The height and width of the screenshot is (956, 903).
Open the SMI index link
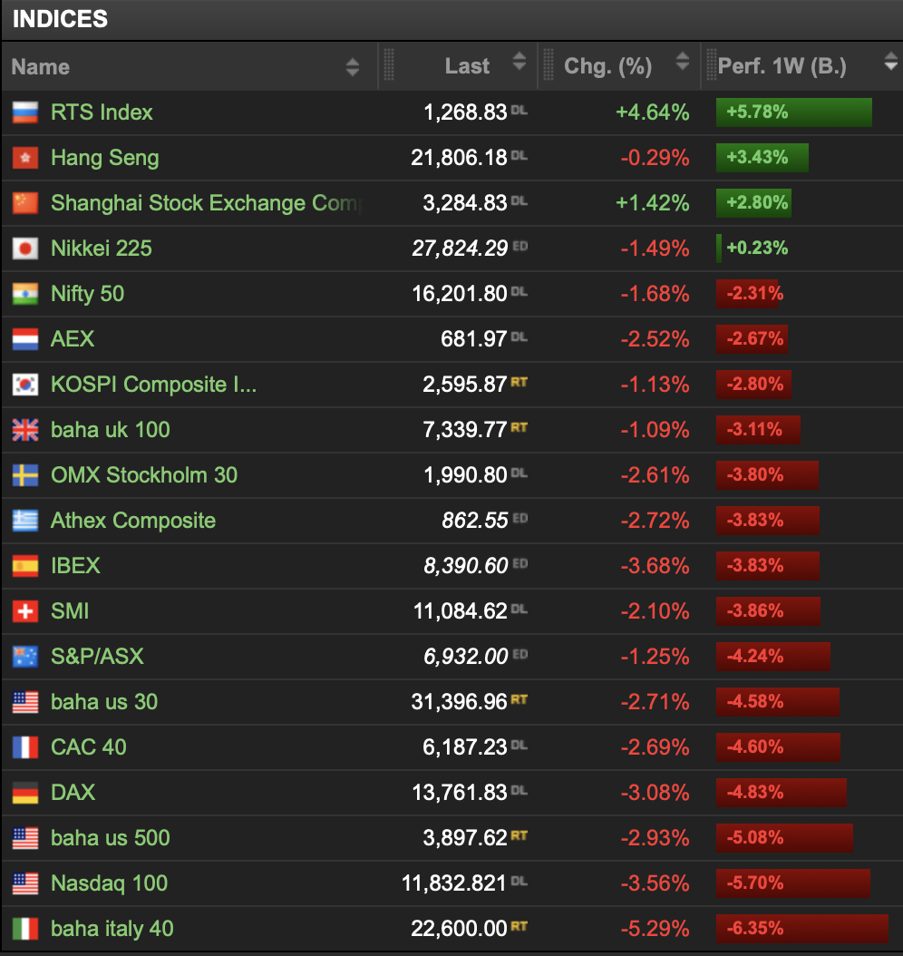tap(70, 611)
